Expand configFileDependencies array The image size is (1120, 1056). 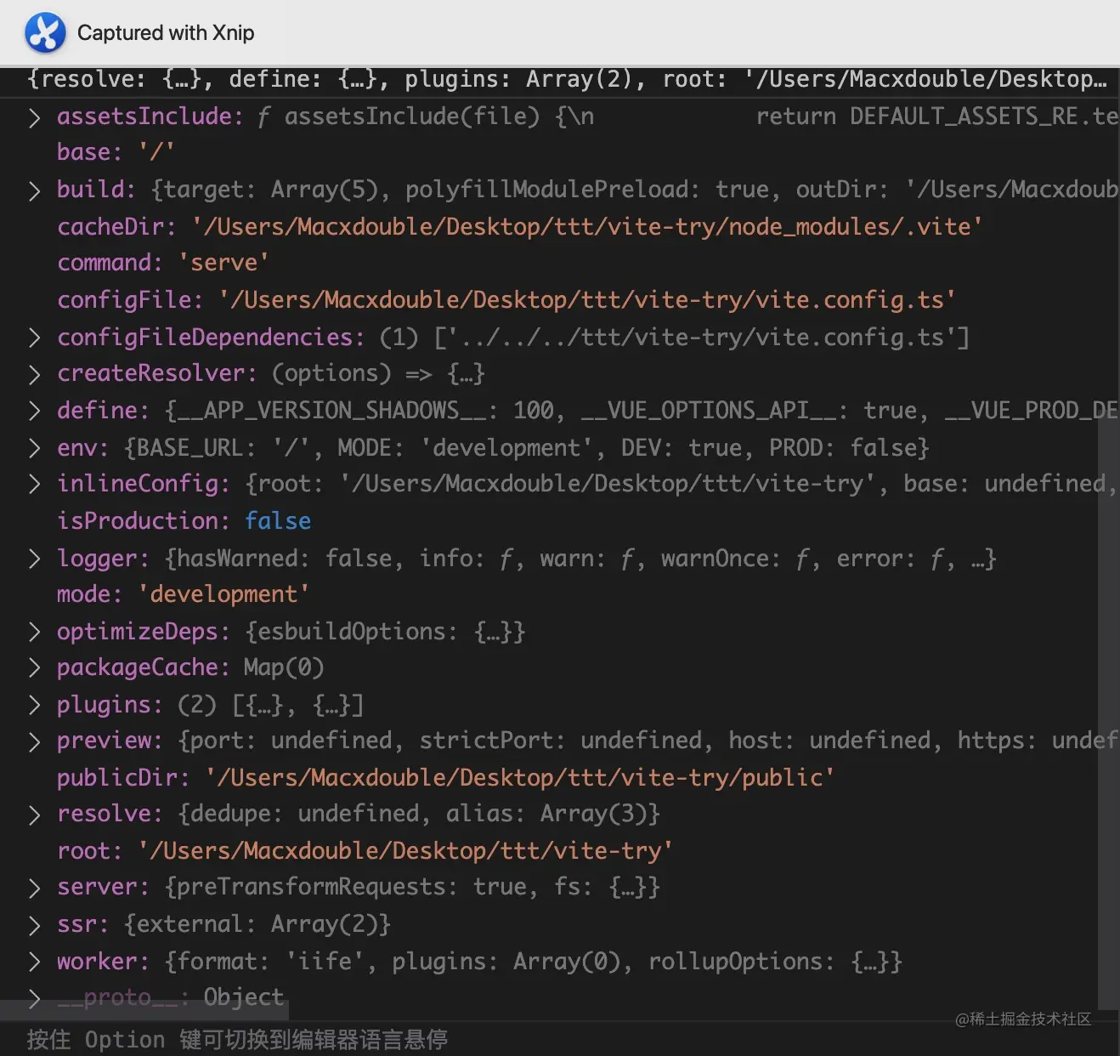click(x=34, y=338)
